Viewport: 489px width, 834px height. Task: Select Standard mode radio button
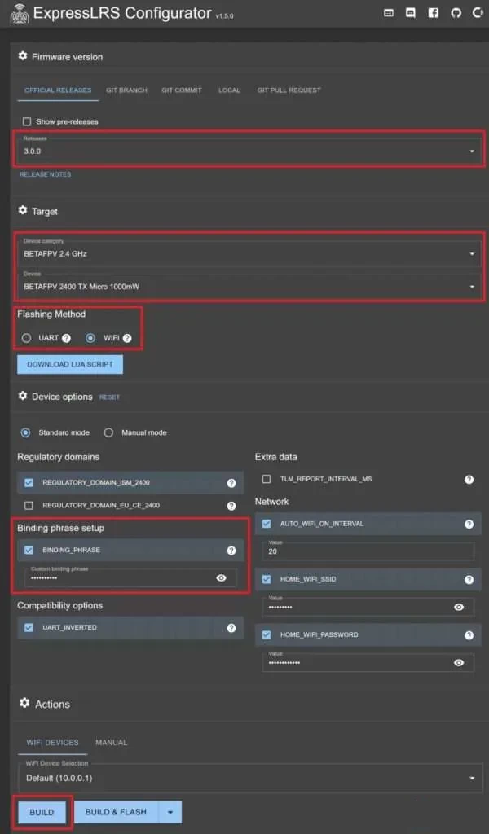(25, 433)
